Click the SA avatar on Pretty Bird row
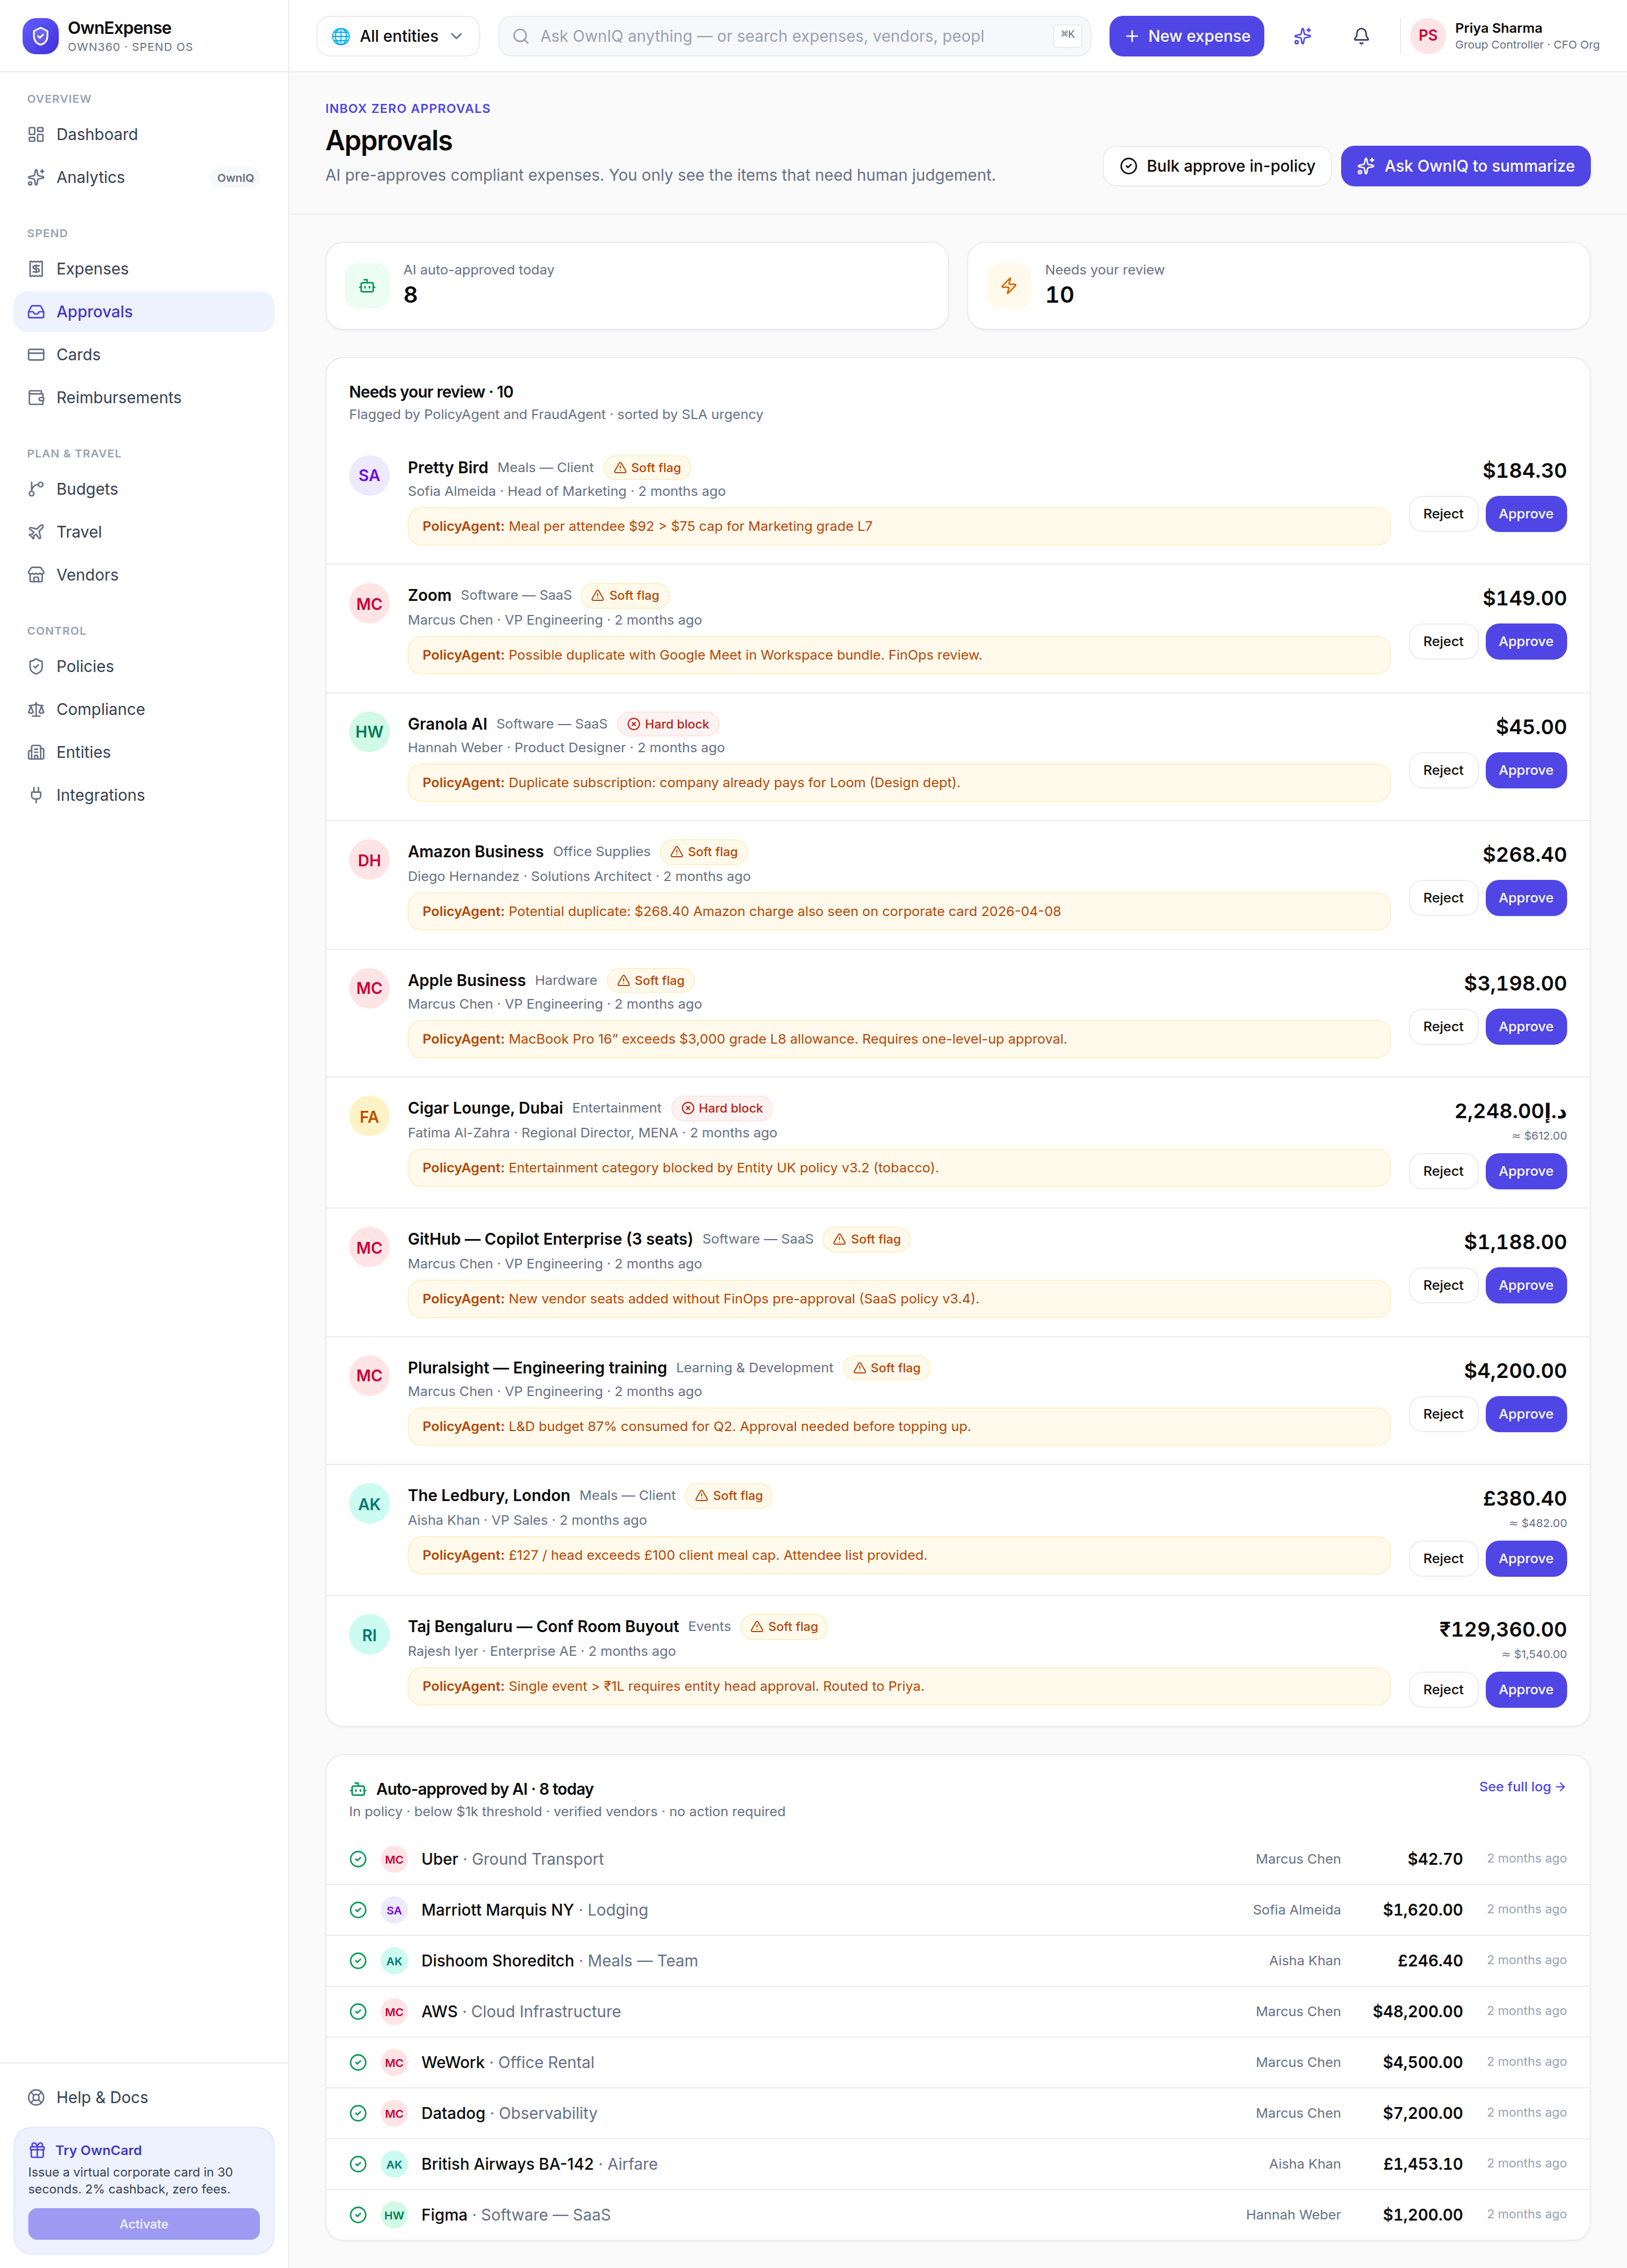 tap(369, 475)
